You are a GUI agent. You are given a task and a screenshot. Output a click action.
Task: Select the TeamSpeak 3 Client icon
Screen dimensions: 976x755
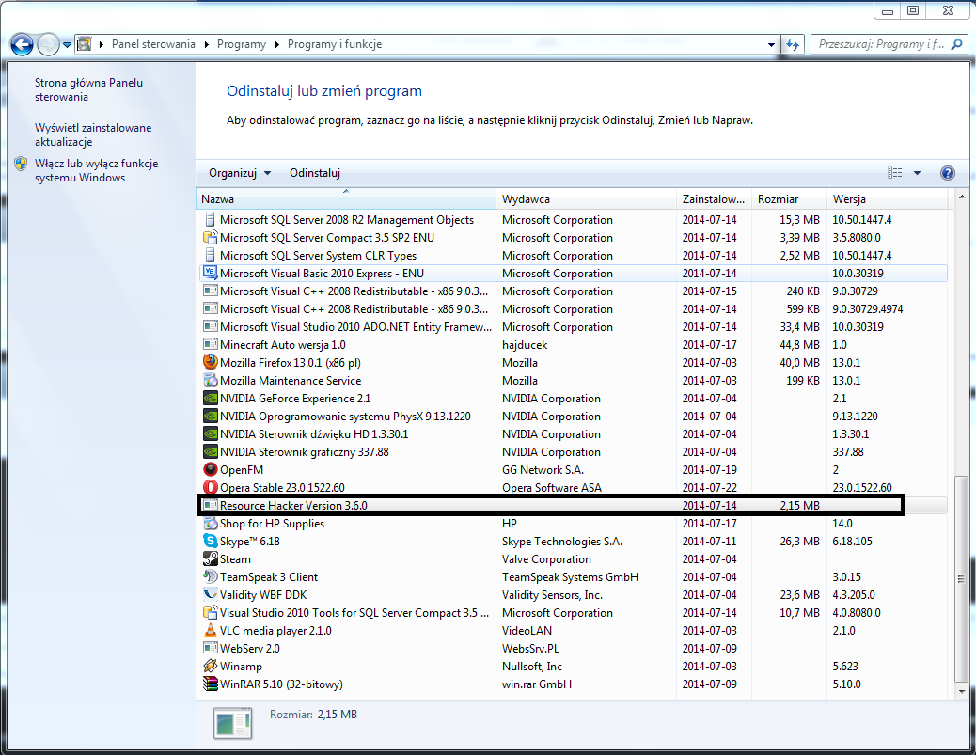tap(211, 577)
